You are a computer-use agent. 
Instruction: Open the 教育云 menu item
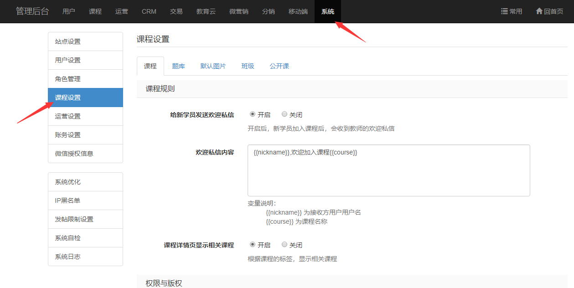(x=206, y=11)
